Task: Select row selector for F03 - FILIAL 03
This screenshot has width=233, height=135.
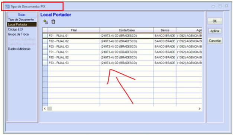Action: [x=45, y=46]
